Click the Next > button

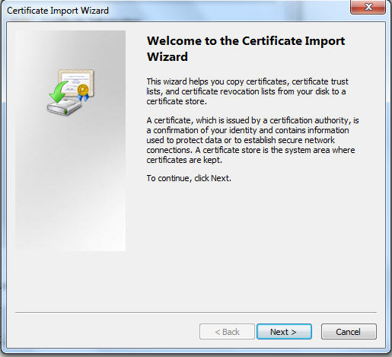click(x=284, y=331)
